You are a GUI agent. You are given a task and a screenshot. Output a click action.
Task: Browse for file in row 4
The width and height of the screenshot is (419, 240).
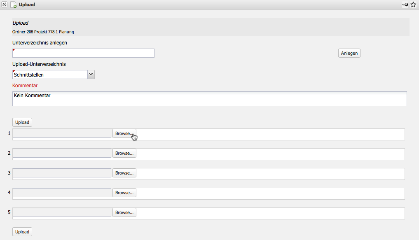click(124, 193)
